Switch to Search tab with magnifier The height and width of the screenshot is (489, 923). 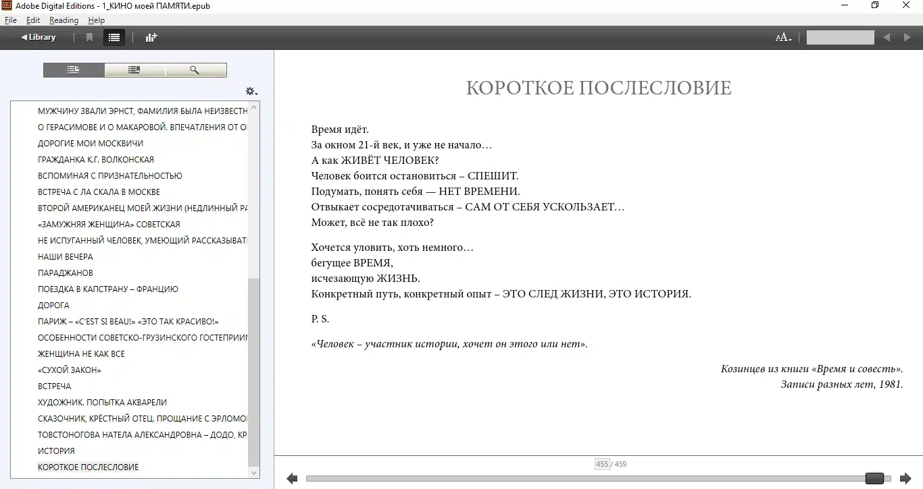point(195,70)
